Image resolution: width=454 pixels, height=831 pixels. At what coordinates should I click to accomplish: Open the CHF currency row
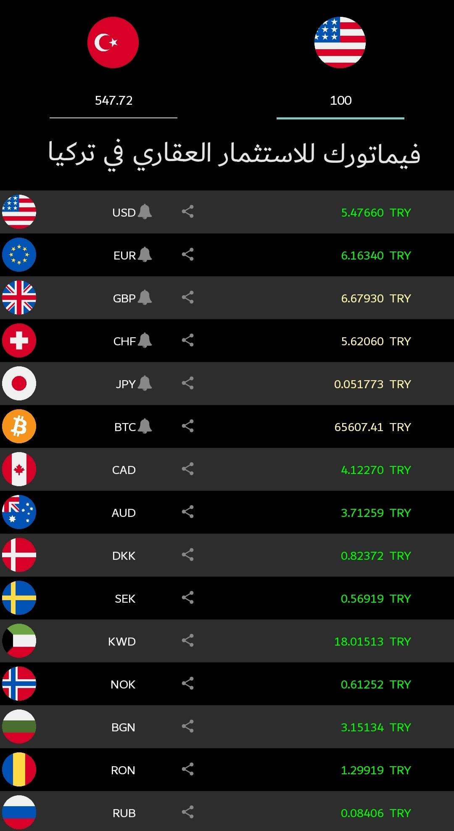(227, 341)
